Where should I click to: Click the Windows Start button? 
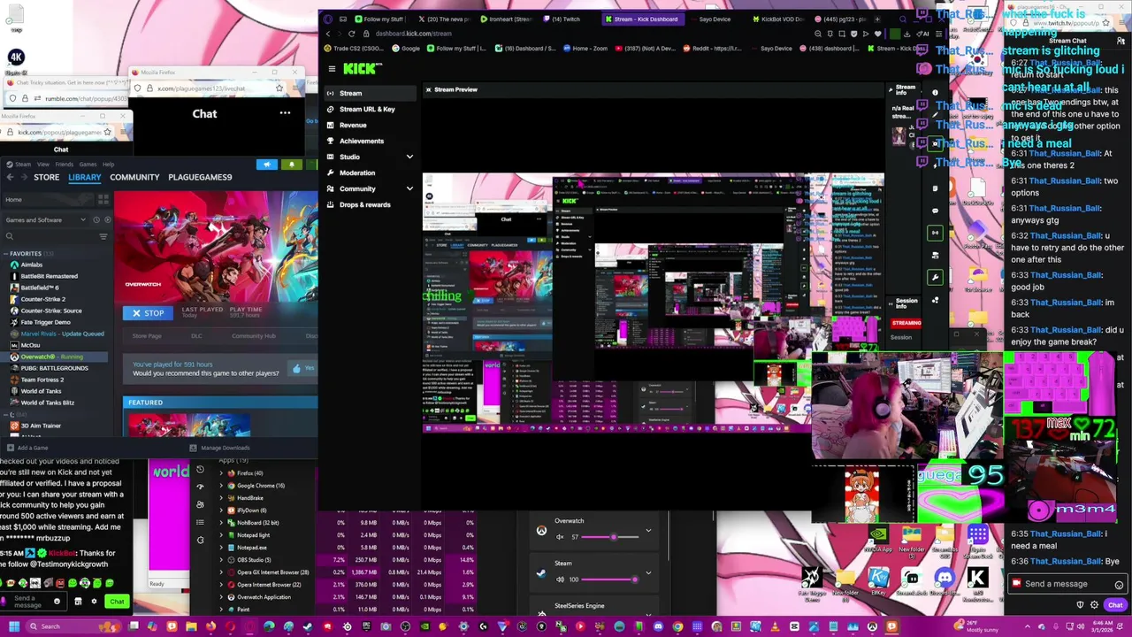pyautogui.click(x=13, y=627)
